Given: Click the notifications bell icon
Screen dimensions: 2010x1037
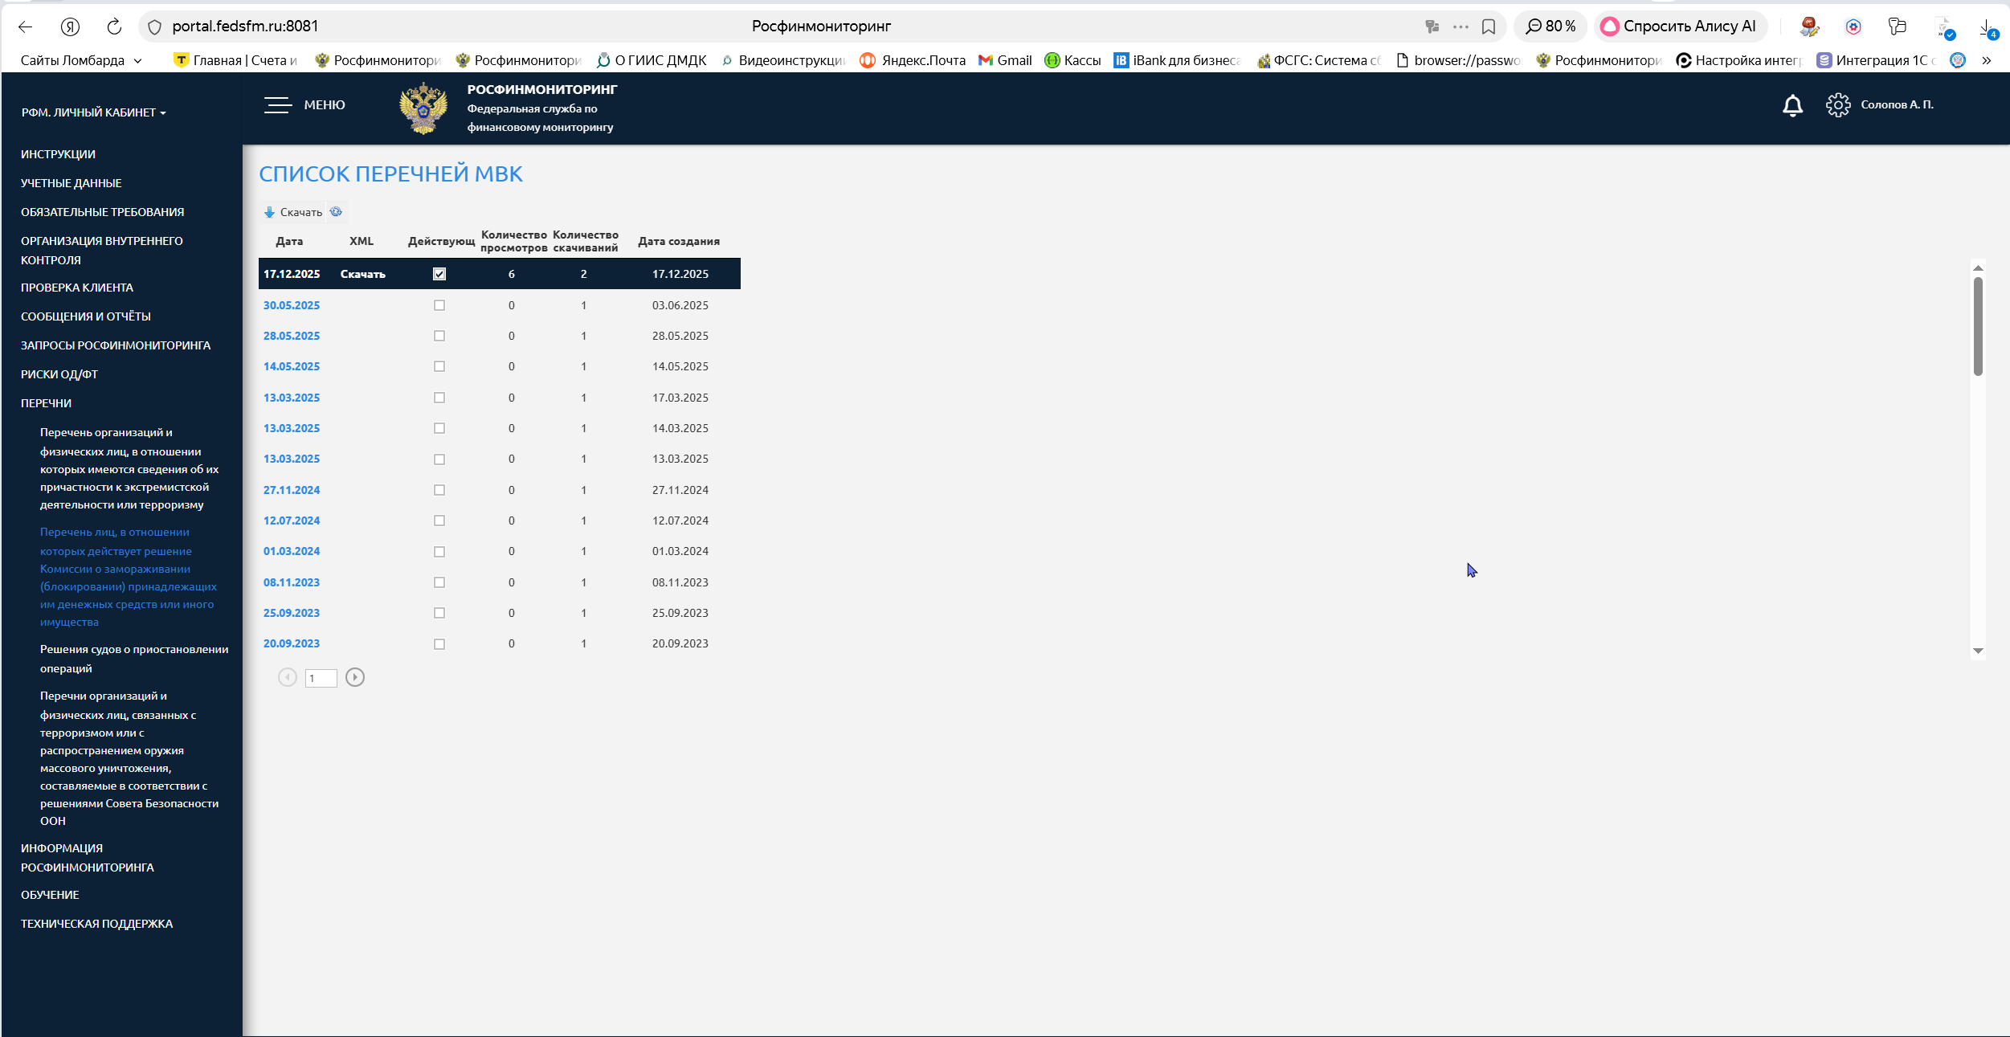Looking at the screenshot, I should 1792,105.
